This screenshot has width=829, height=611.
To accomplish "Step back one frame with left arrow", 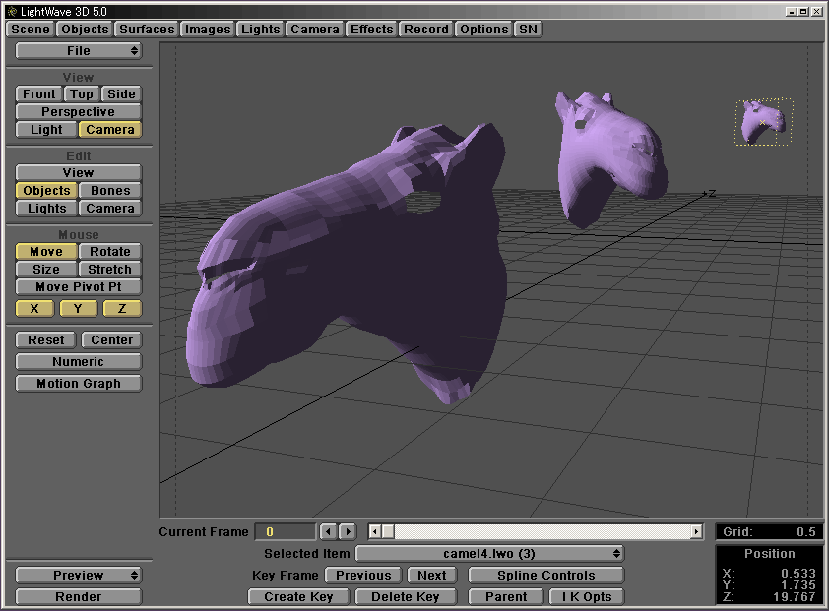I will (x=329, y=532).
